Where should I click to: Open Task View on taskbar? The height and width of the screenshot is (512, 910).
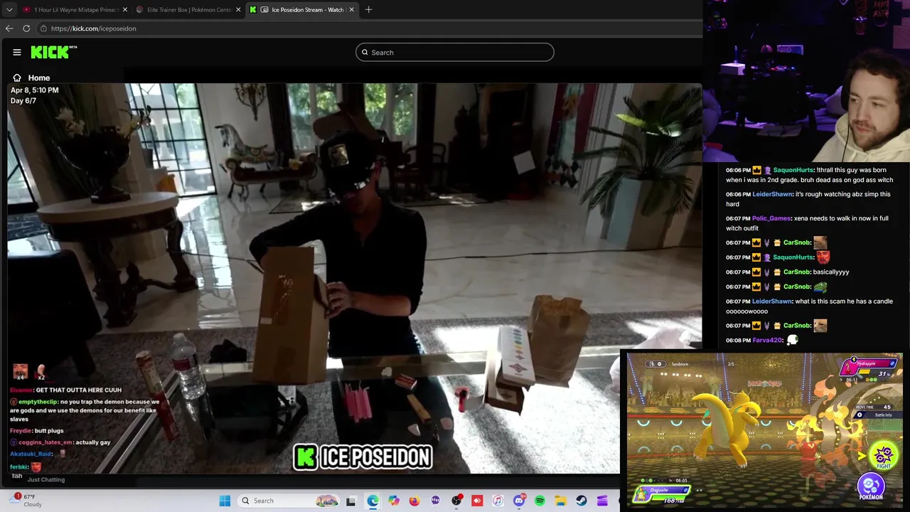pos(350,501)
